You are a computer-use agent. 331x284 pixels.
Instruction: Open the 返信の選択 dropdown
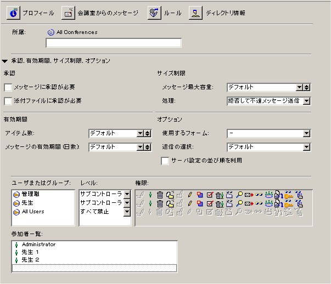[307, 147]
